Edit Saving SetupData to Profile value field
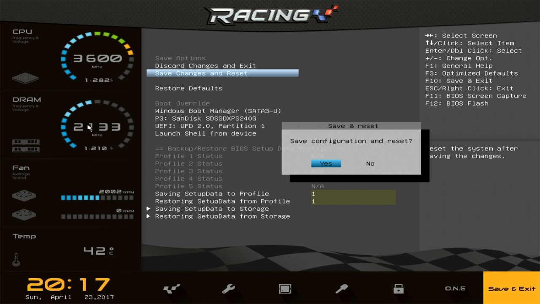Image resolution: width=540 pixels, height=304 pixels. coord(353,194)
